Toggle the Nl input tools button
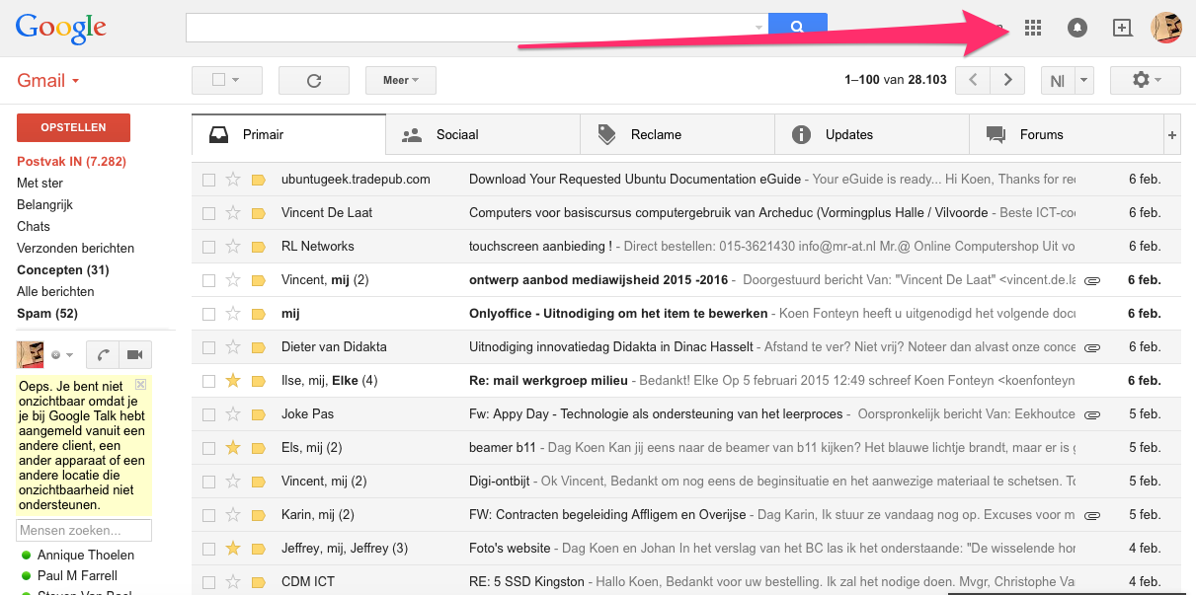1196x595 pixels. coord(1058,81)
